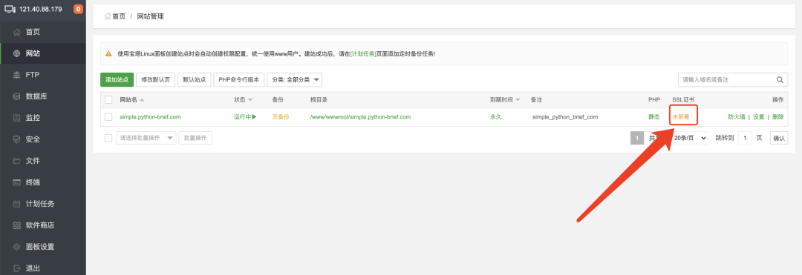The height and width of the screenshot is (275, 802).
Task: Click the home icon in breadcrumb
Action: click(108, 16)
